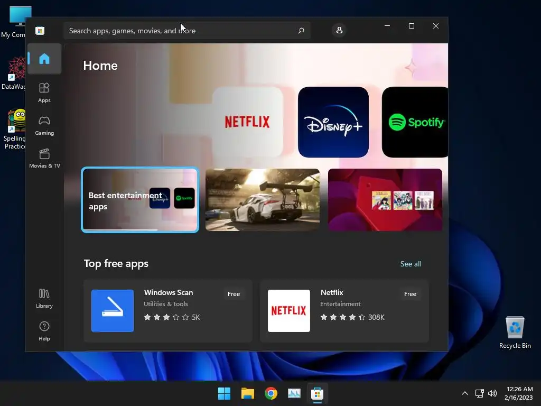Click the Free button for Netflix
Image resolution: width=541 pixels, height=406 pixels.
point(410,294)
